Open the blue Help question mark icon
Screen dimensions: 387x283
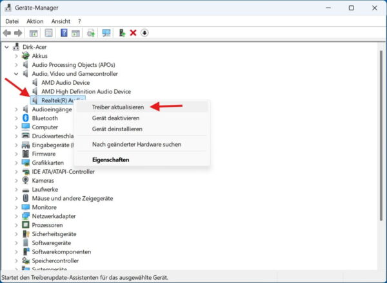[64, 33]
